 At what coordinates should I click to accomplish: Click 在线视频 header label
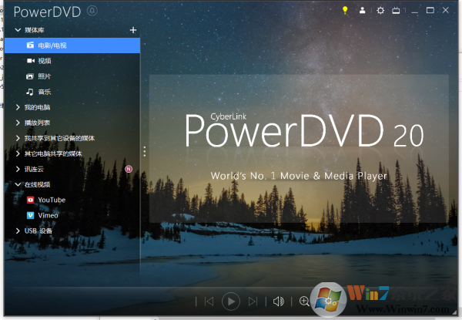[38, 184]
